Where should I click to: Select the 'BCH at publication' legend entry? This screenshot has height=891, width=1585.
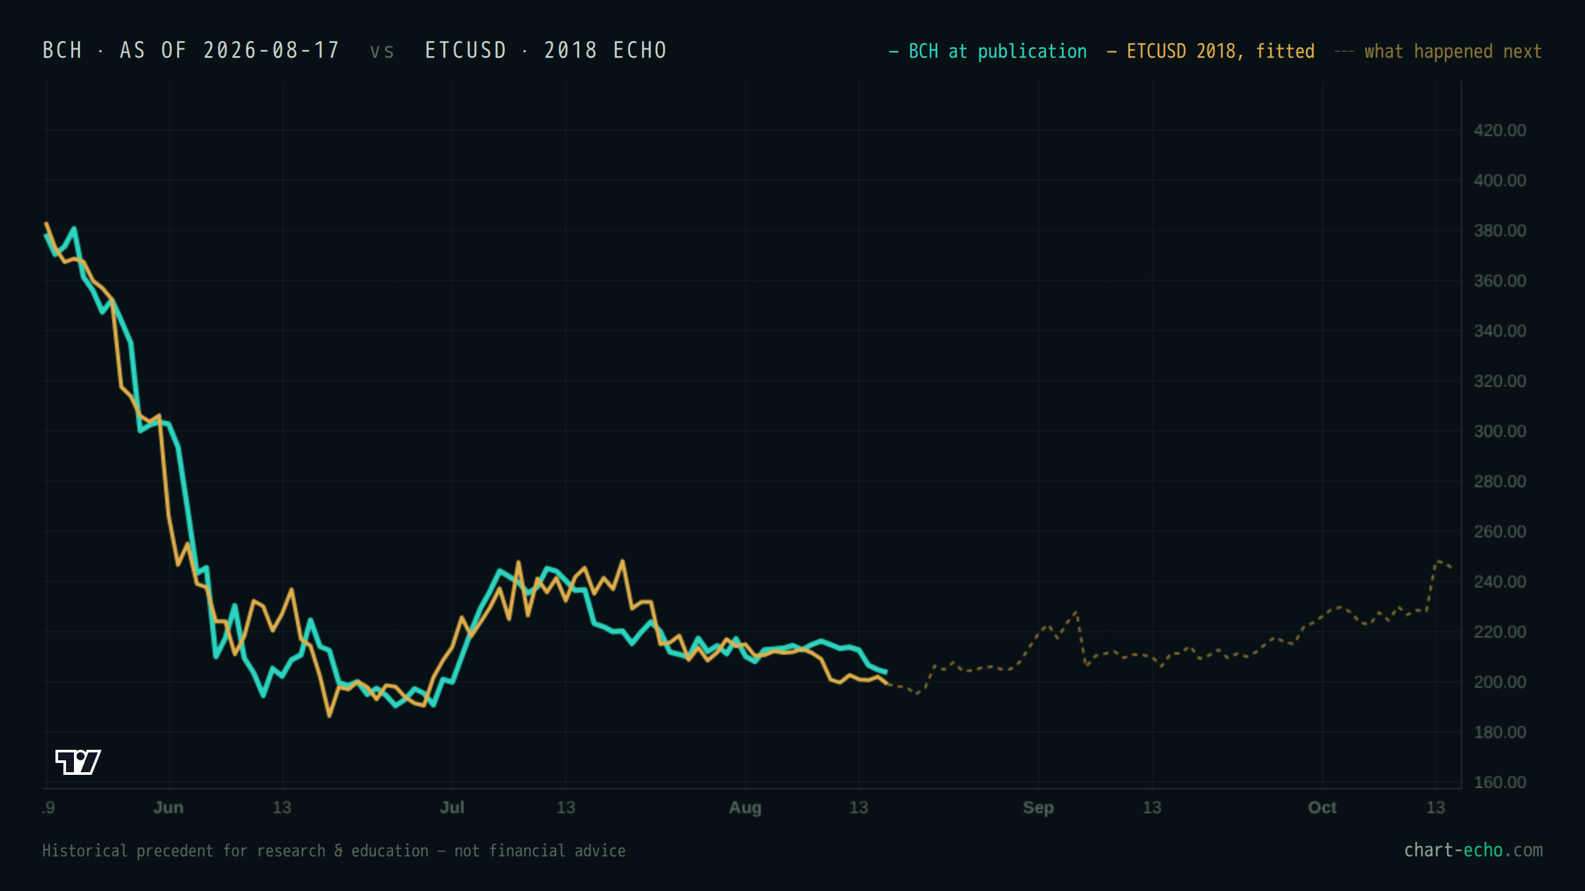(988, 51)
